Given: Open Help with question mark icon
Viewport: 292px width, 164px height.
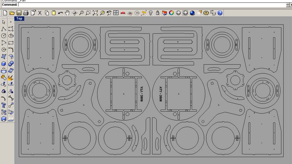Looking at the screenshot, I should coord(220,13).
